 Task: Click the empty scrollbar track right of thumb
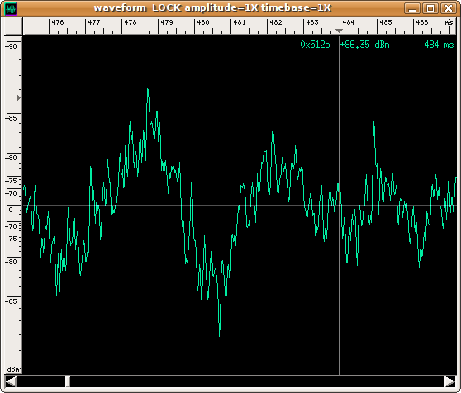pos(257,381)
